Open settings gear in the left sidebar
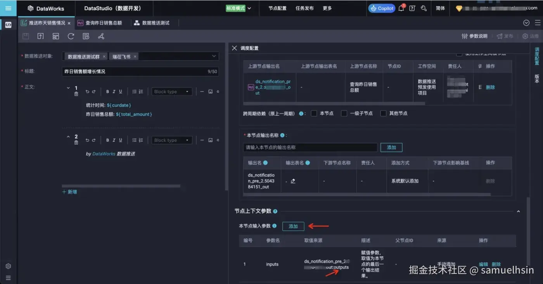 click(x=8, y=266)
